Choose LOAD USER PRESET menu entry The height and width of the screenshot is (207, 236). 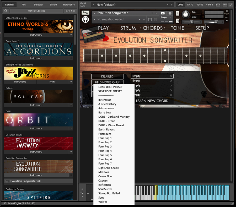pos(110,87)
